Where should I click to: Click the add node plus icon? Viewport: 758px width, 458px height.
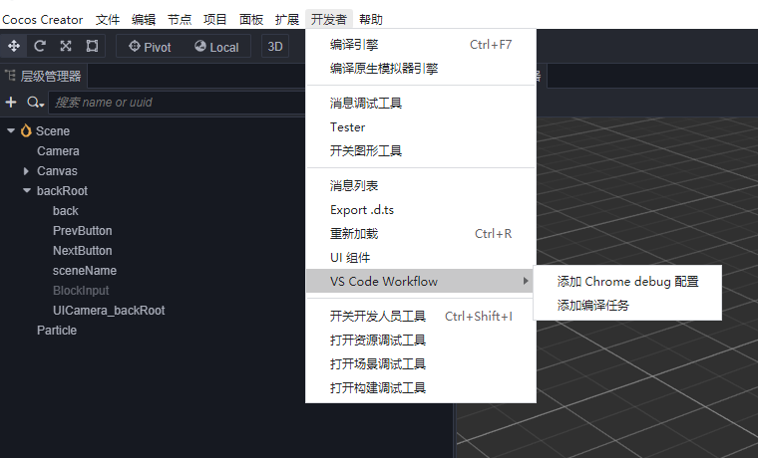[x=11, y=103]
